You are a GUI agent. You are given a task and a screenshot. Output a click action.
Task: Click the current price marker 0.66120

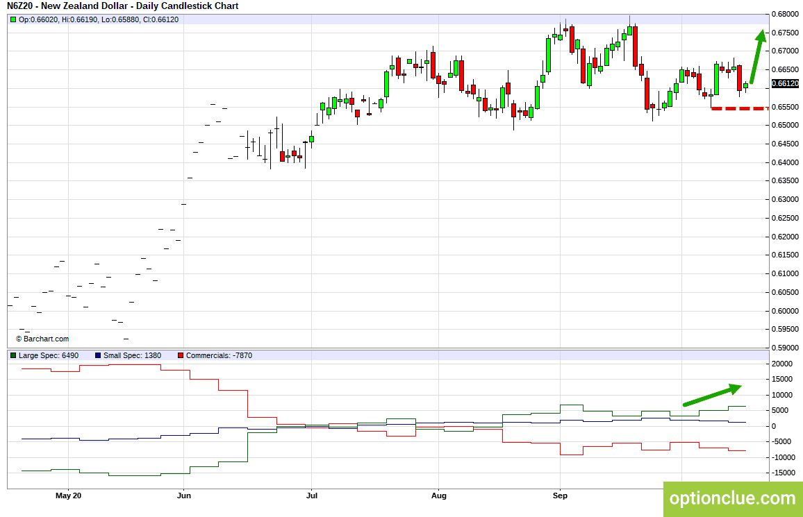(x=784, y=83)
